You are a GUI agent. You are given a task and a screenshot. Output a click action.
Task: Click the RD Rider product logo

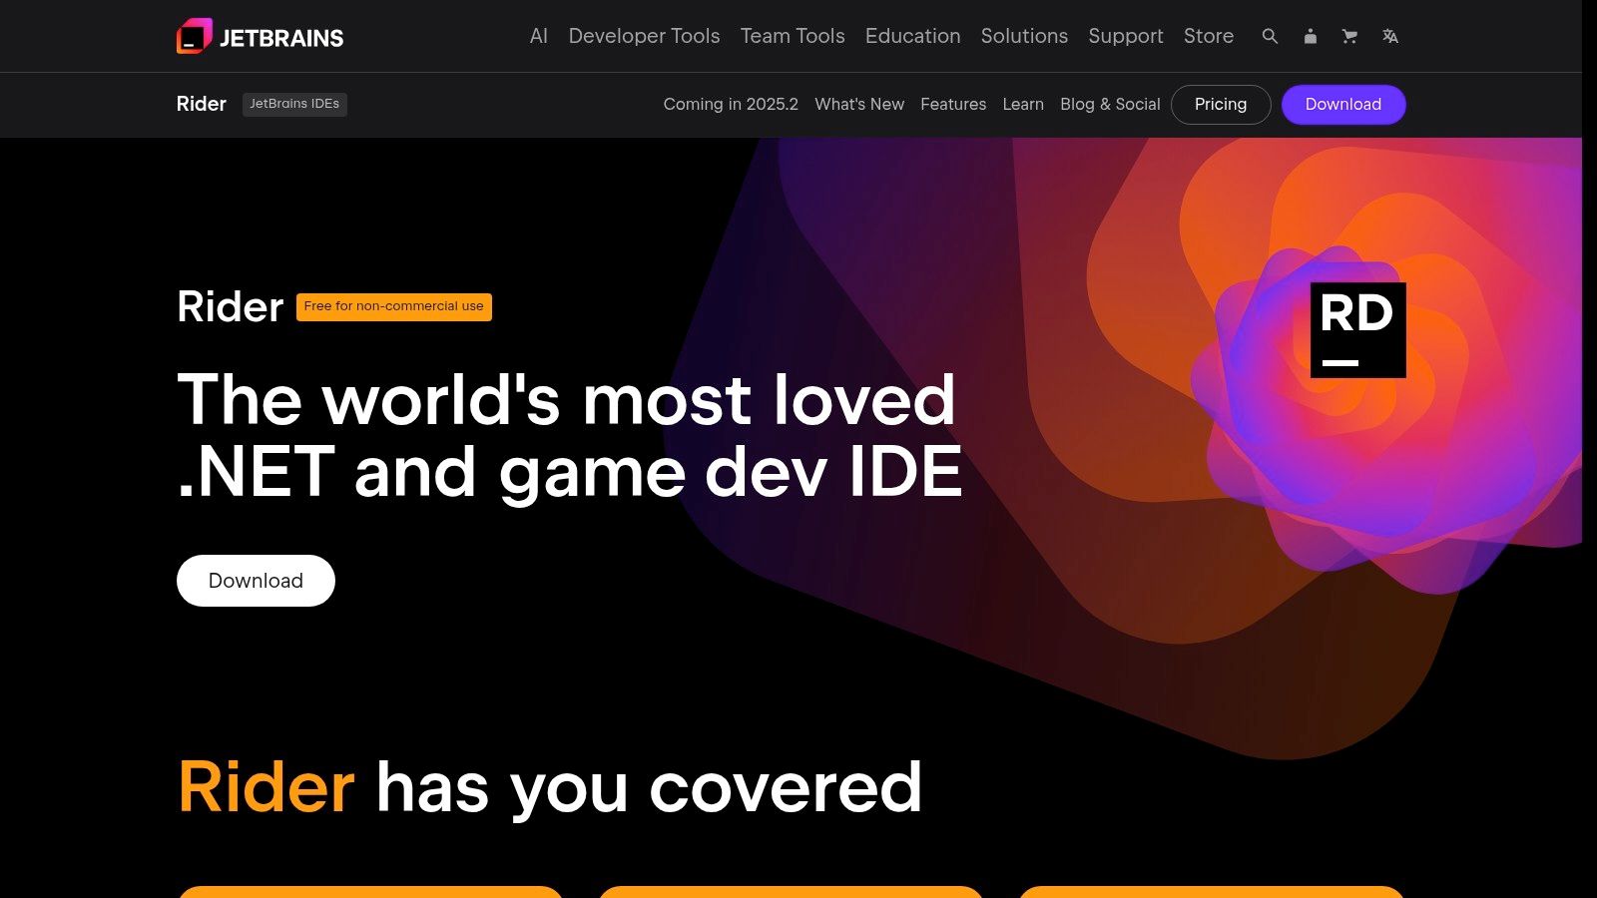point(1357,330)
